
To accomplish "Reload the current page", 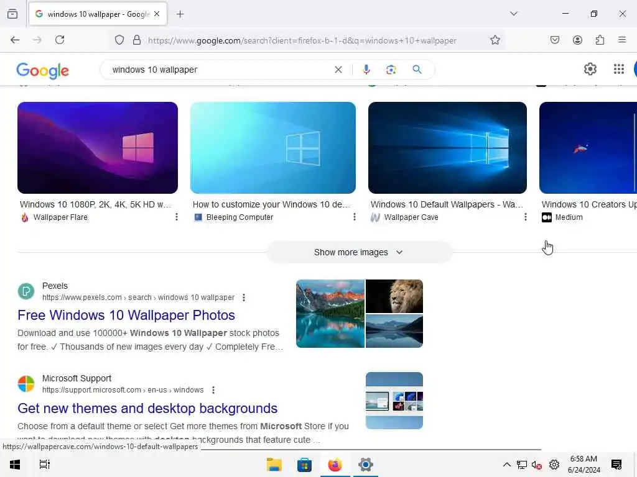I will coord(60,40).
